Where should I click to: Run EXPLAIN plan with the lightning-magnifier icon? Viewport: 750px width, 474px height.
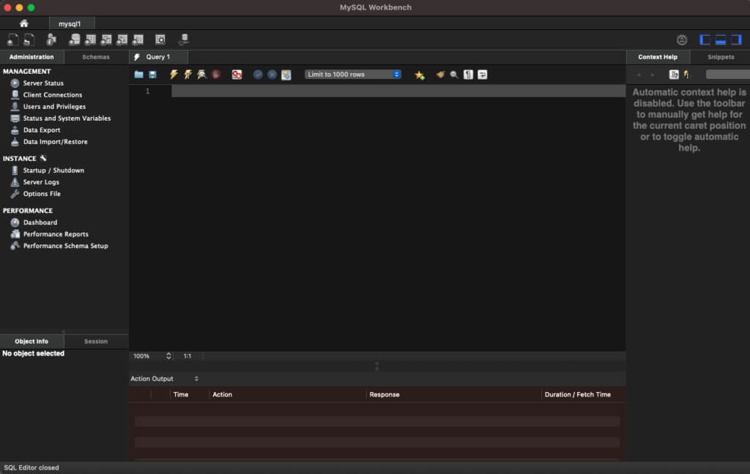click(201, 74)
